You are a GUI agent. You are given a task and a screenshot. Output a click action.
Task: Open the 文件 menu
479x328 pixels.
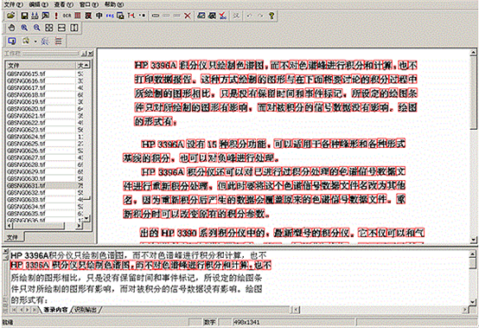[x=13, y=4]
